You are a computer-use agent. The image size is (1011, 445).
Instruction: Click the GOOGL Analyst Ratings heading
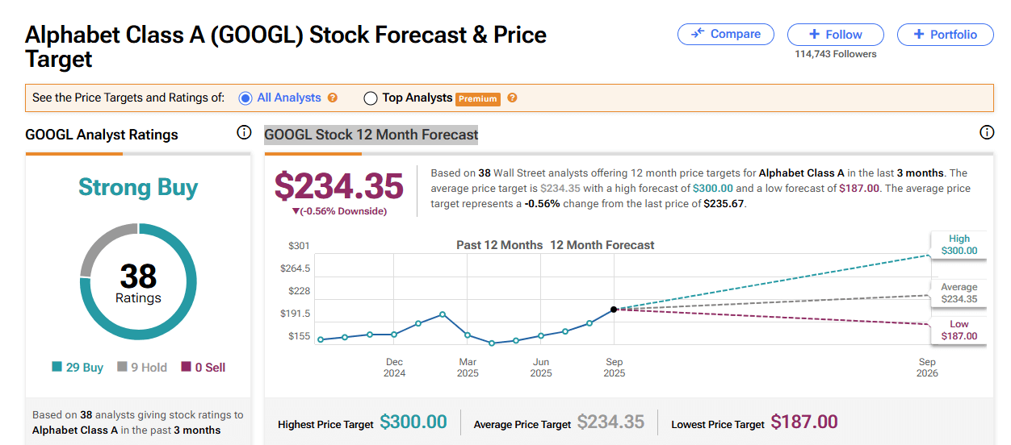[x=102, y=135]
